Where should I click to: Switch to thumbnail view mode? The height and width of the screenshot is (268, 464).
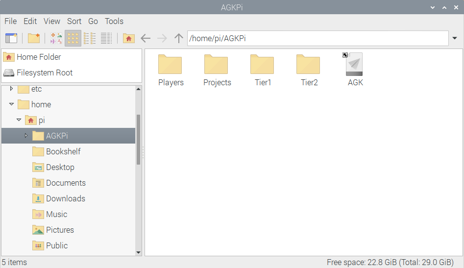tap(56, 38)
